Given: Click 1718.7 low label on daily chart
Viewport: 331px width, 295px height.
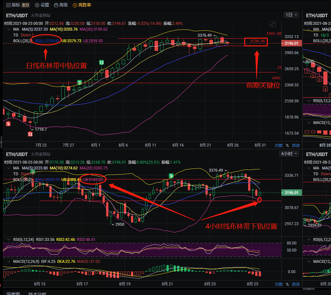Looking at the screenshot, I should click(41, 129).
